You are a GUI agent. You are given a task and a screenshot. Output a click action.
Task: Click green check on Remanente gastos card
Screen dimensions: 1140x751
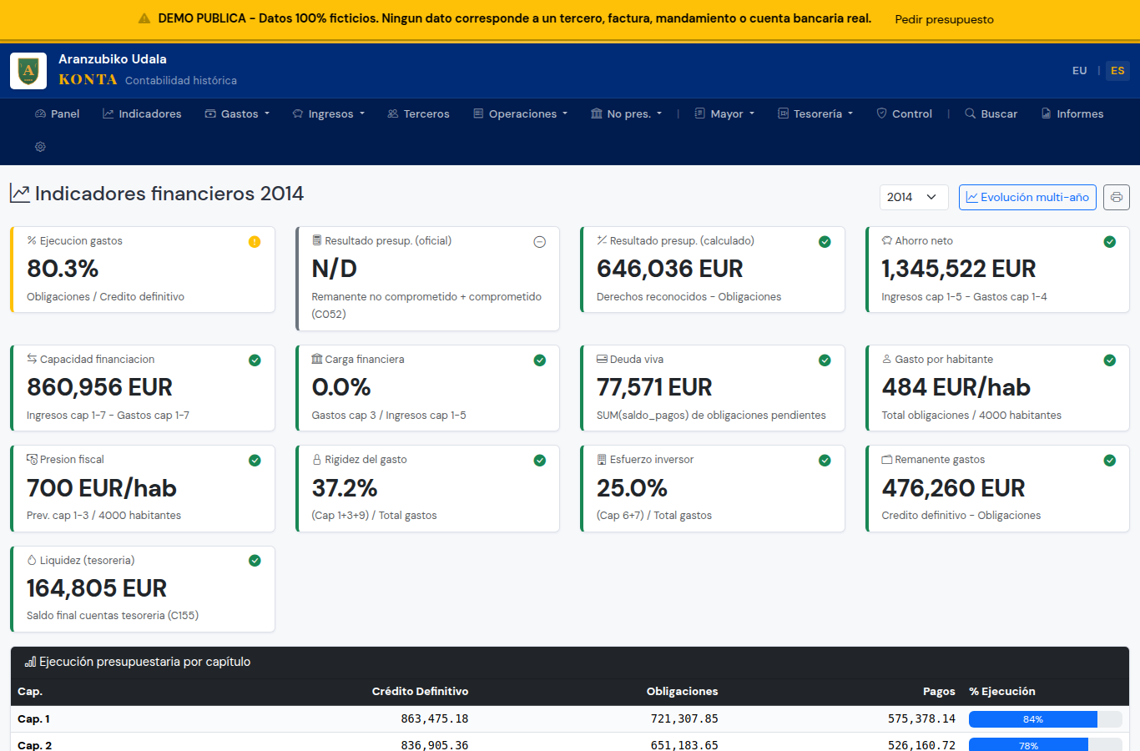click(1110, 461)
